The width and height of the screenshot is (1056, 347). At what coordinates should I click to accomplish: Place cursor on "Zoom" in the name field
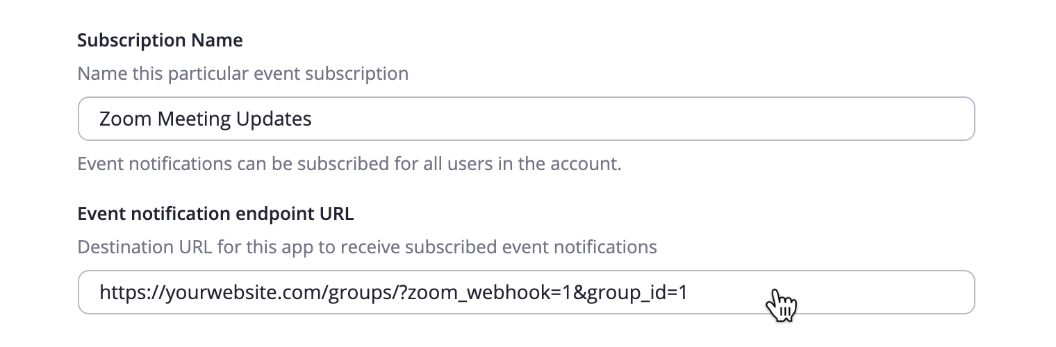point(126,119)
